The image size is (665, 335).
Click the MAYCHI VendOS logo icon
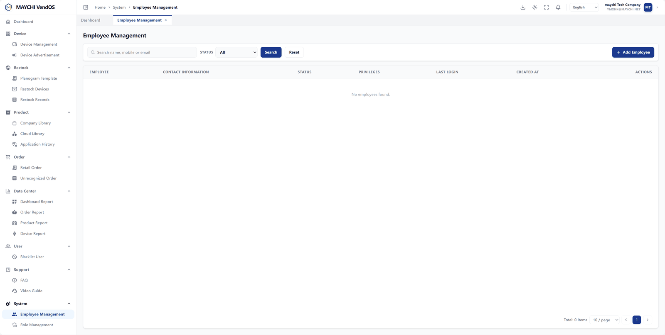[8, 7]
